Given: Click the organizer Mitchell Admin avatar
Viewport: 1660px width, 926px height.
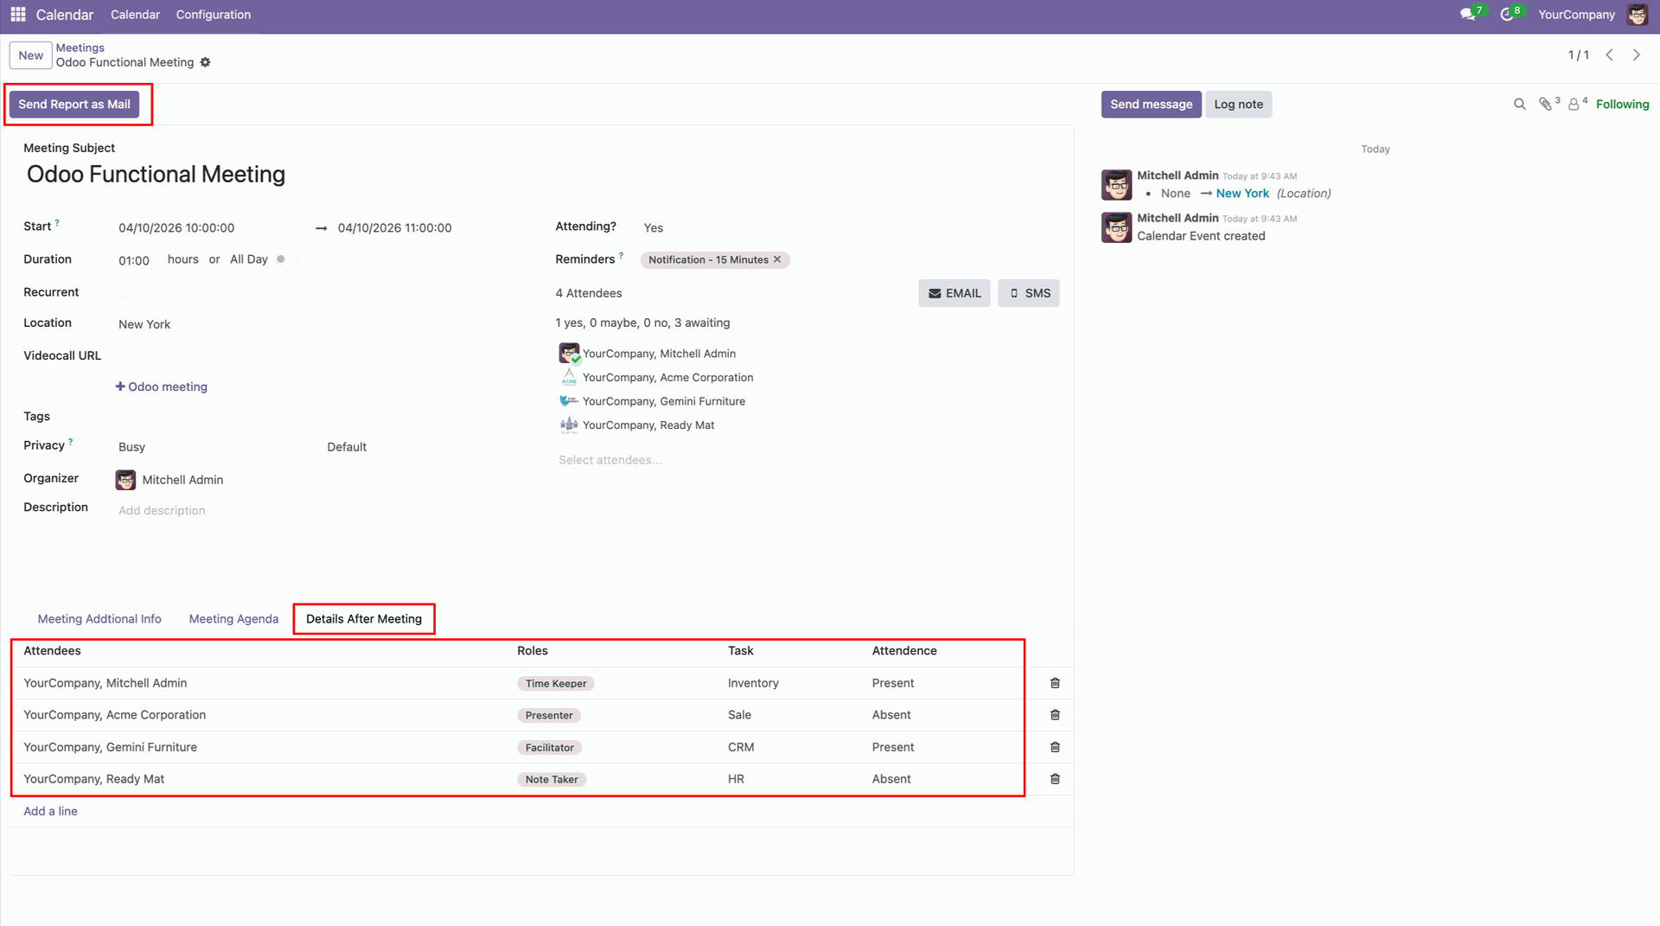Looking at the screenshot, I should (125, 480).
